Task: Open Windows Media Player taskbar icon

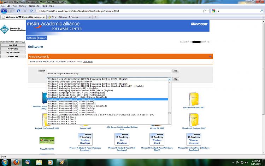Action: pyautogui.click(x=50, y=162)
